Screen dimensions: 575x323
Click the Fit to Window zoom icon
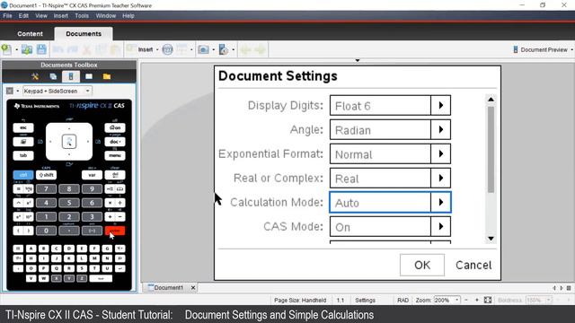coord(487,300)
